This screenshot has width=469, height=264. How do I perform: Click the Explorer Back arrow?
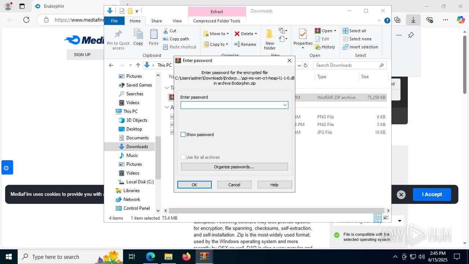(111, 65)
